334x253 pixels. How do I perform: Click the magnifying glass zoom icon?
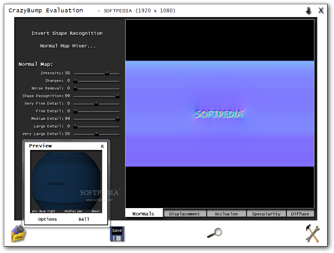click(x=214, y=233)
